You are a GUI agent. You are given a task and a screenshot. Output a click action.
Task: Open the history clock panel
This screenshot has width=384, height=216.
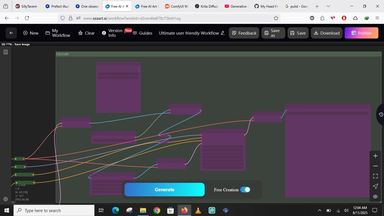click(x=381, y=114)
